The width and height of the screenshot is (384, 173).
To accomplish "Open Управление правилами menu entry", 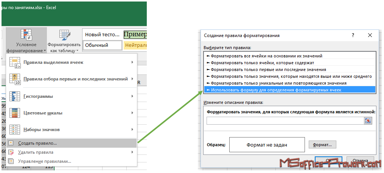I will pyautogui.click(x=44, y=161).
